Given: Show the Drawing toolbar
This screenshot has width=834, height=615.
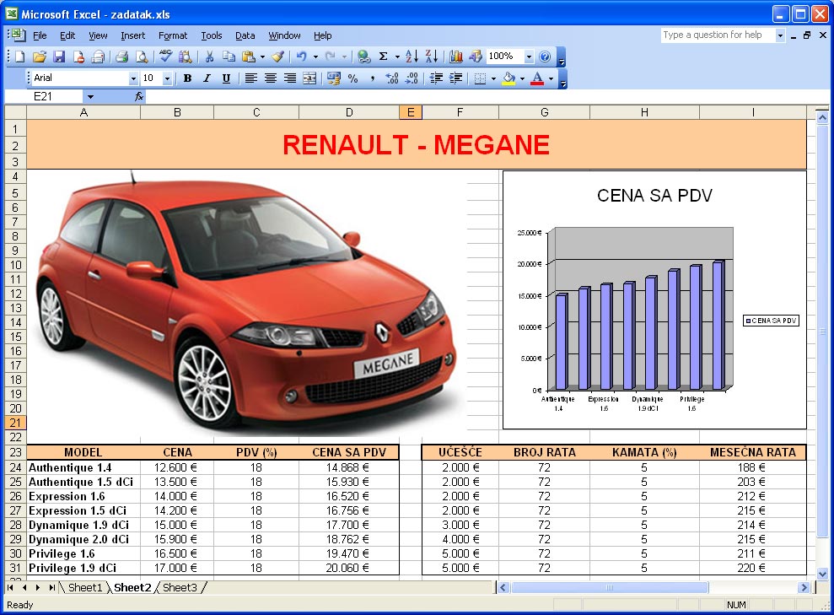Looking at the screenshot, I should pos(476,57).
